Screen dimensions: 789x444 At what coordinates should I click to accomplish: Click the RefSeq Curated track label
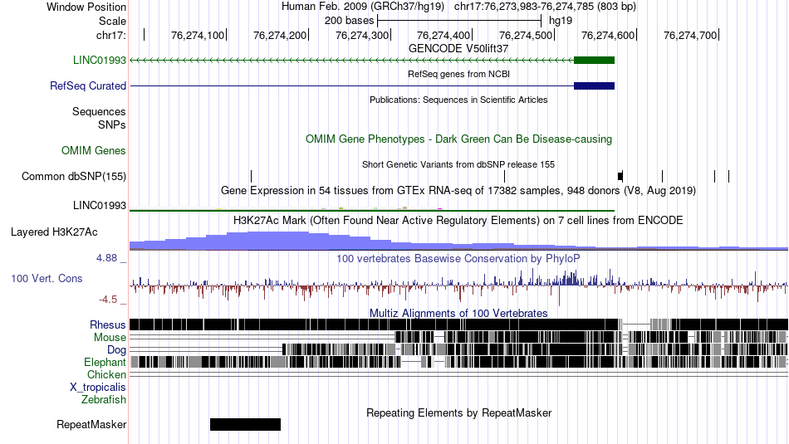[87, 86]
